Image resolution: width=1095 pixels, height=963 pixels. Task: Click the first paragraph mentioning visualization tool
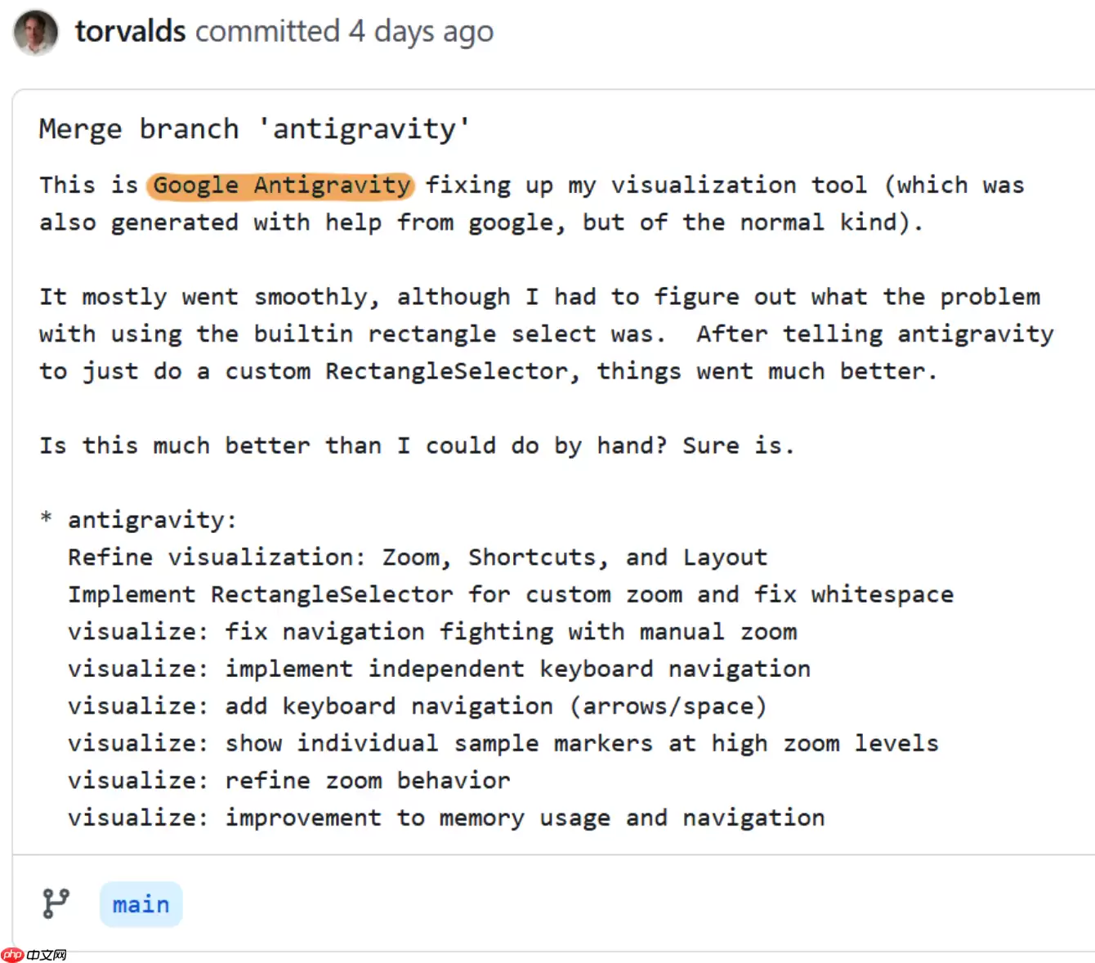point(531,204)
